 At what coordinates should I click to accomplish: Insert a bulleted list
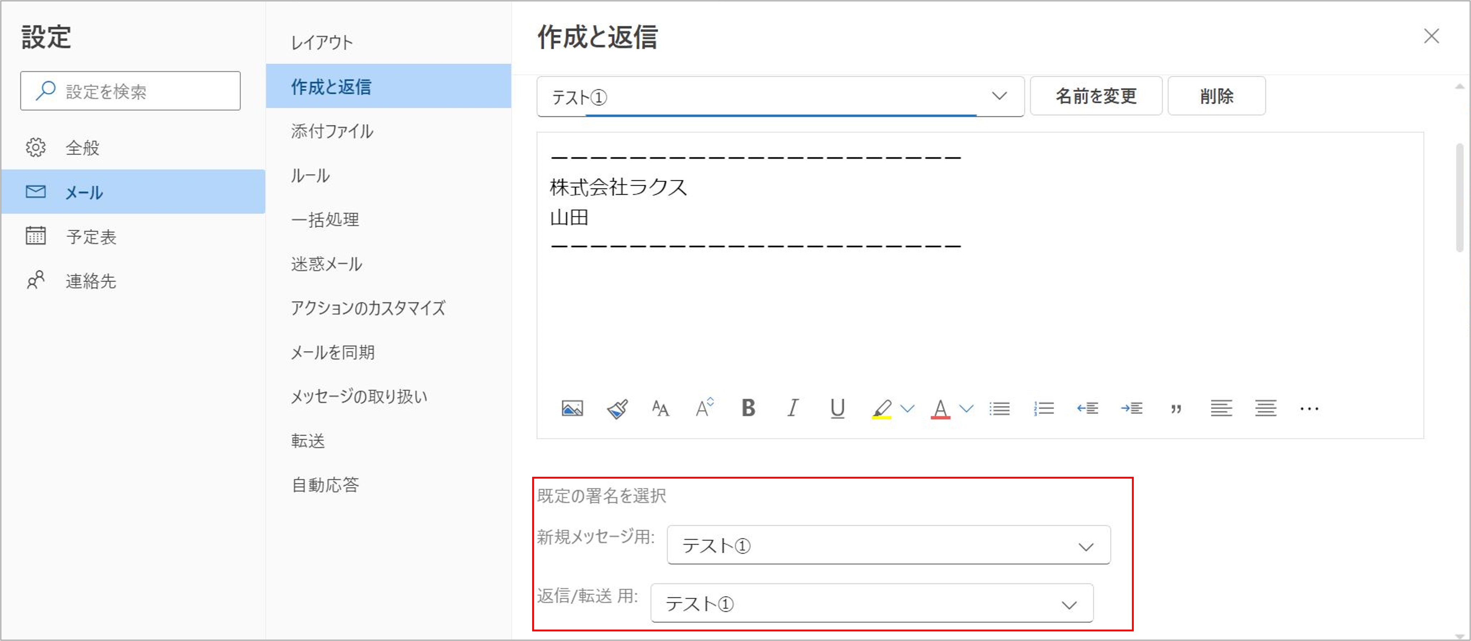(999, 408)
